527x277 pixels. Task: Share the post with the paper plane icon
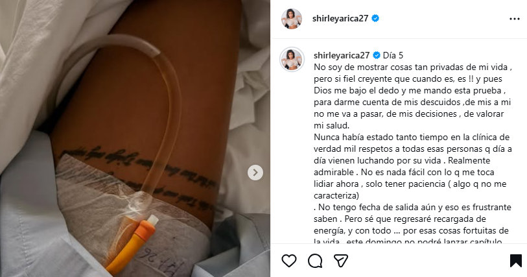pos(340,261)
